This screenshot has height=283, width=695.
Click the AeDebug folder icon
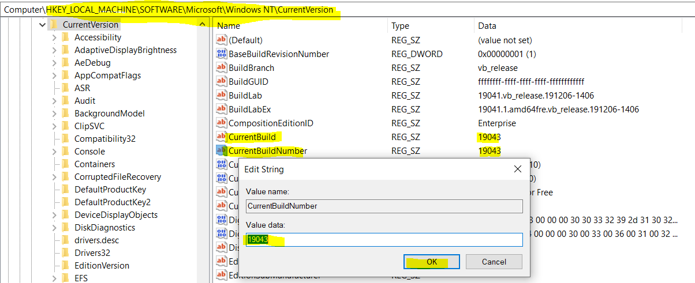coord(65,63)
